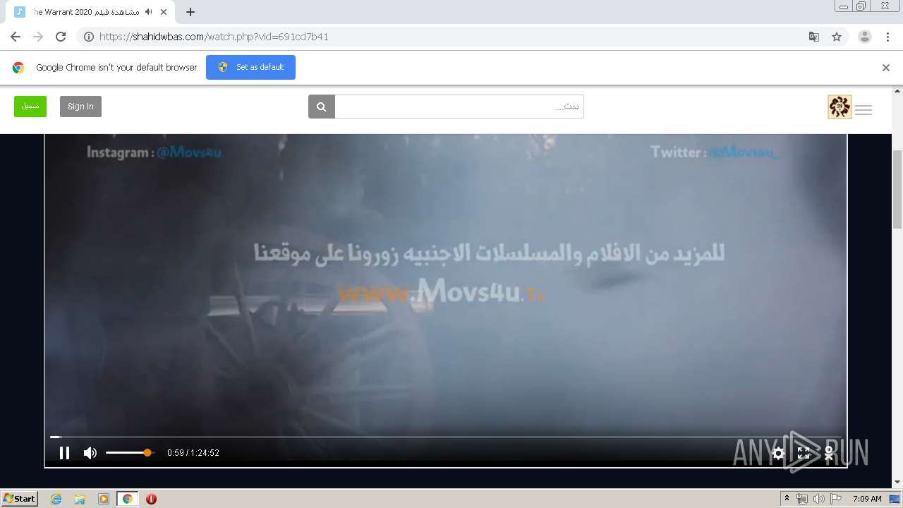Open the Chrome profile avatar

865,37
